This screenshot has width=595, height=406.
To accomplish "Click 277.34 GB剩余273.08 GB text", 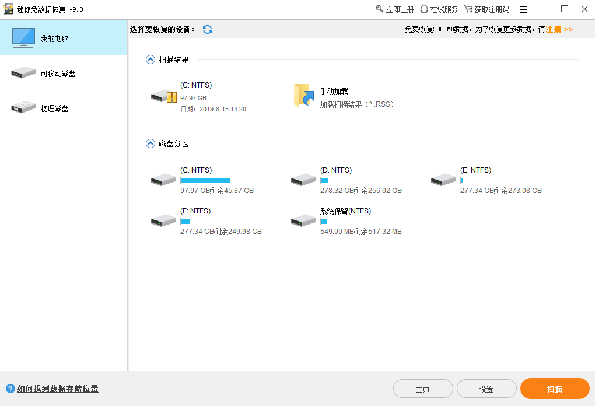I will pos(501,191).
